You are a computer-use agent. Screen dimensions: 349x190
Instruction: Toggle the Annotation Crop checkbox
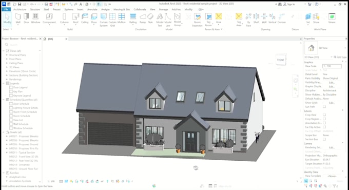point(324,123)
